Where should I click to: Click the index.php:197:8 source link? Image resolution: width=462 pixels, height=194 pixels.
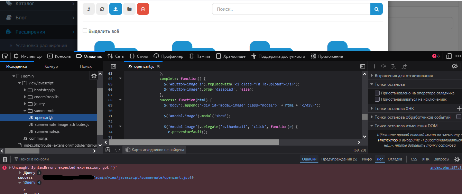click(x=445, y=167)
